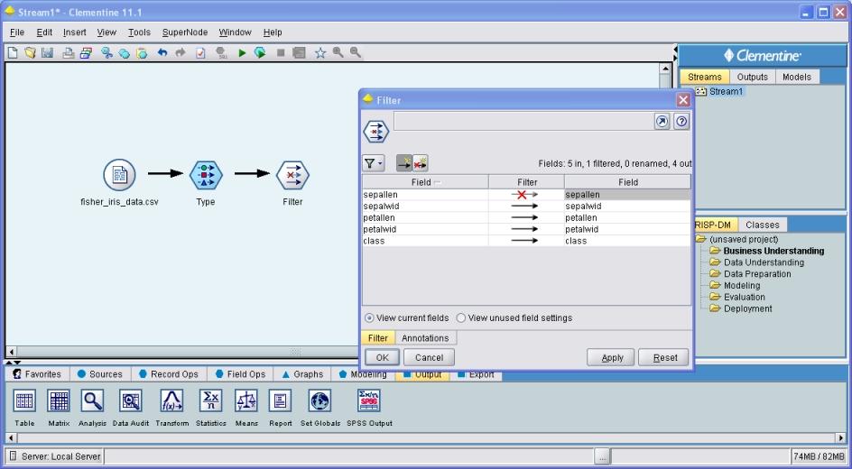Toggle filter arrow for sepalwid field
The width and height of the screenshot is (852, 469).
pyautogui.click(x=525, y=207)
